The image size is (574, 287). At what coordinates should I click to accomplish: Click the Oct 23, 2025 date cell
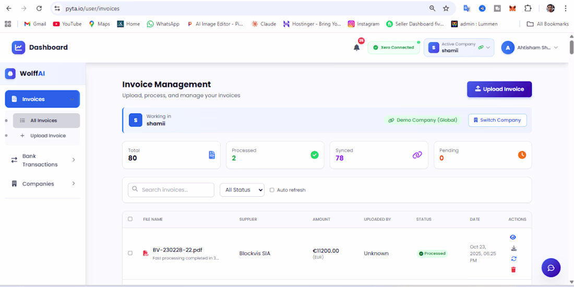(x=483, y=253)
